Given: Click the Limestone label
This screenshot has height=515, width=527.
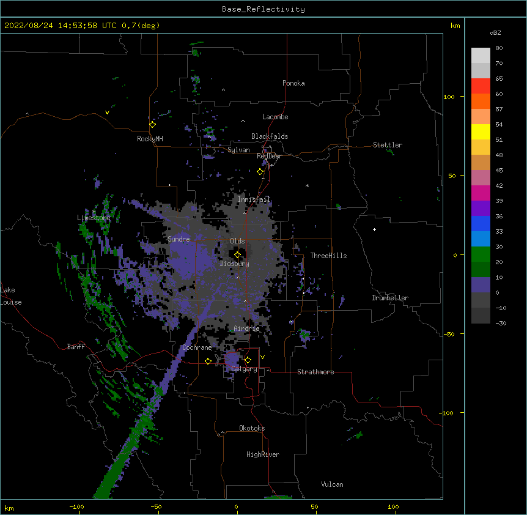Looking at the screenshot, I should 94,218.
